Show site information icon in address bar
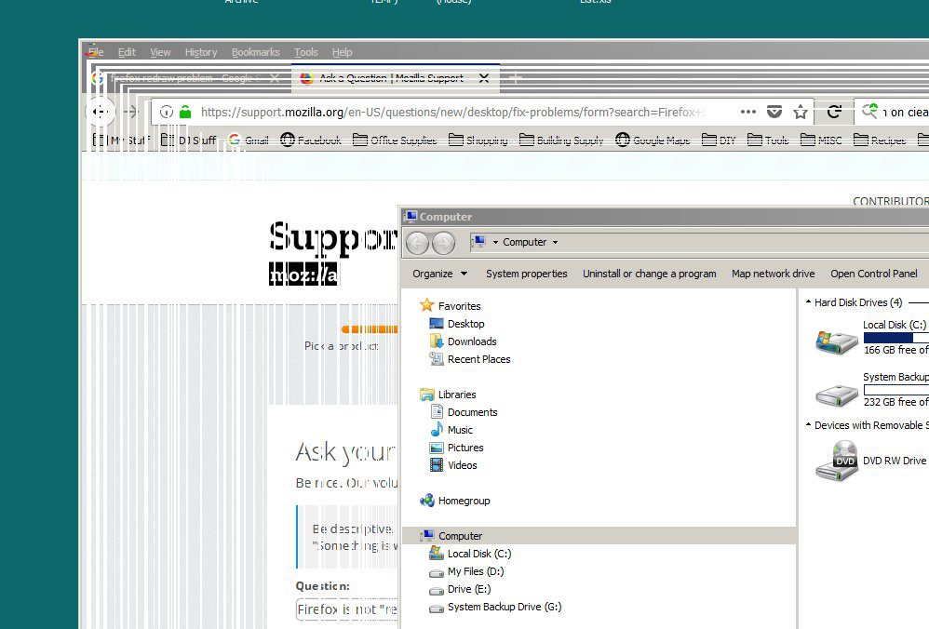This screenshot has width=929, height=629. 167,112
